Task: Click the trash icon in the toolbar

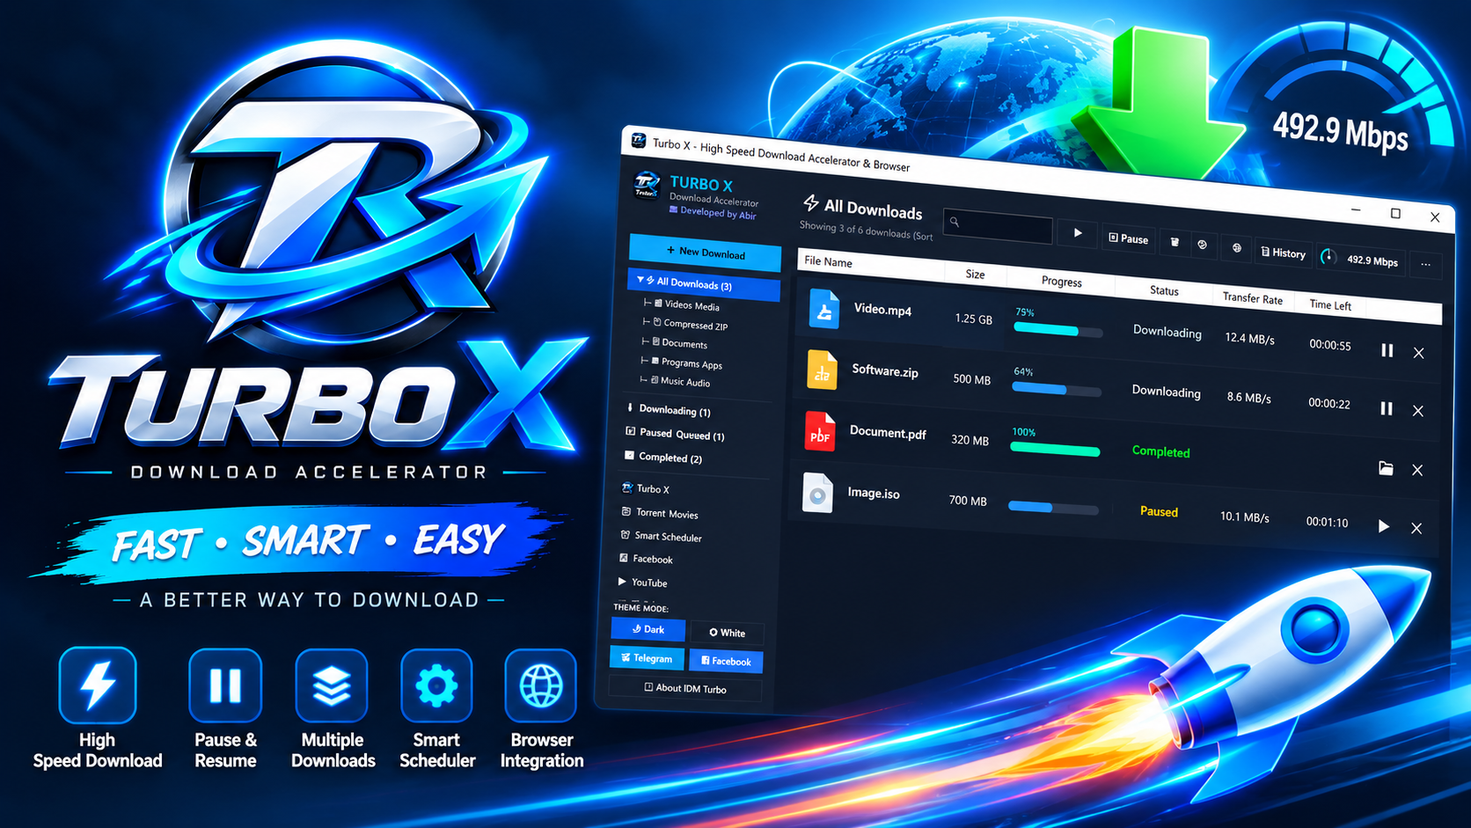Action: click(x=1175, y=241)
